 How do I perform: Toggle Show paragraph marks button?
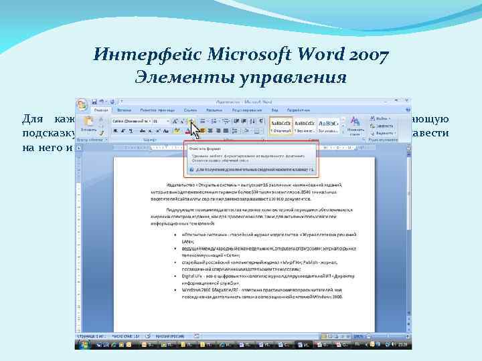261,121
